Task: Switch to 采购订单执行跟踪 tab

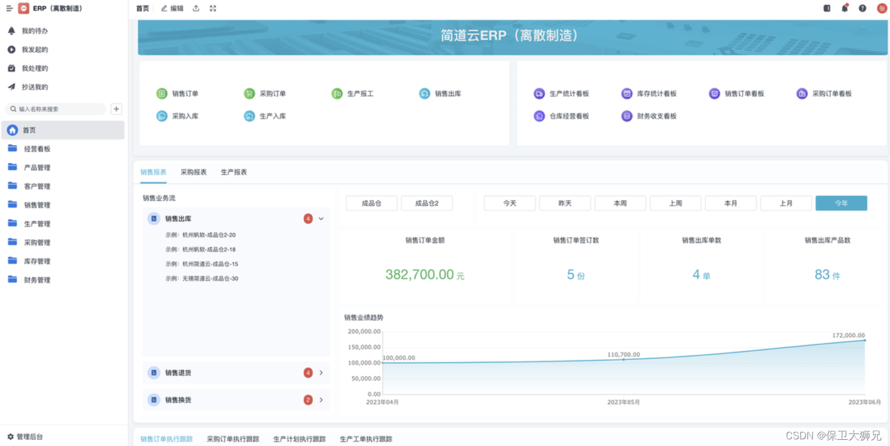Action: pyautogui.click(x=233, y=439)
